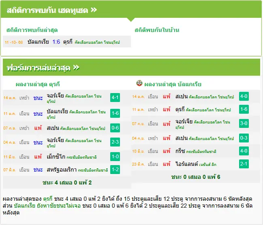Image resolution: width=263 pixels, height=225 pixels.
Task: Click คัดเลือกบอลโลก โซนยุโรป label in head-to-head row
Action: click(97, 42)
